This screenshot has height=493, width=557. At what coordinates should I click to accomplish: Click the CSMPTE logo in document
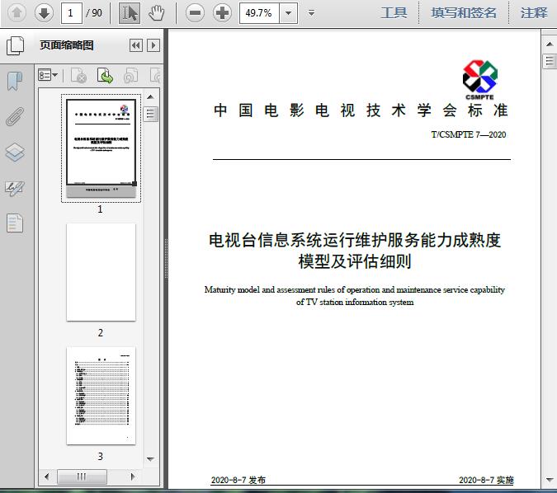point(479,80)
